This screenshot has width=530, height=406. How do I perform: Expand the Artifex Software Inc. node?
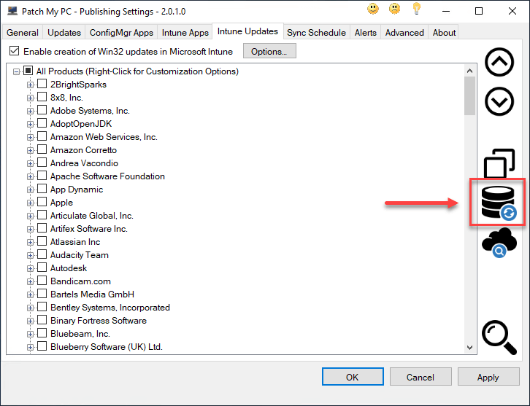(x=30, y=229)
